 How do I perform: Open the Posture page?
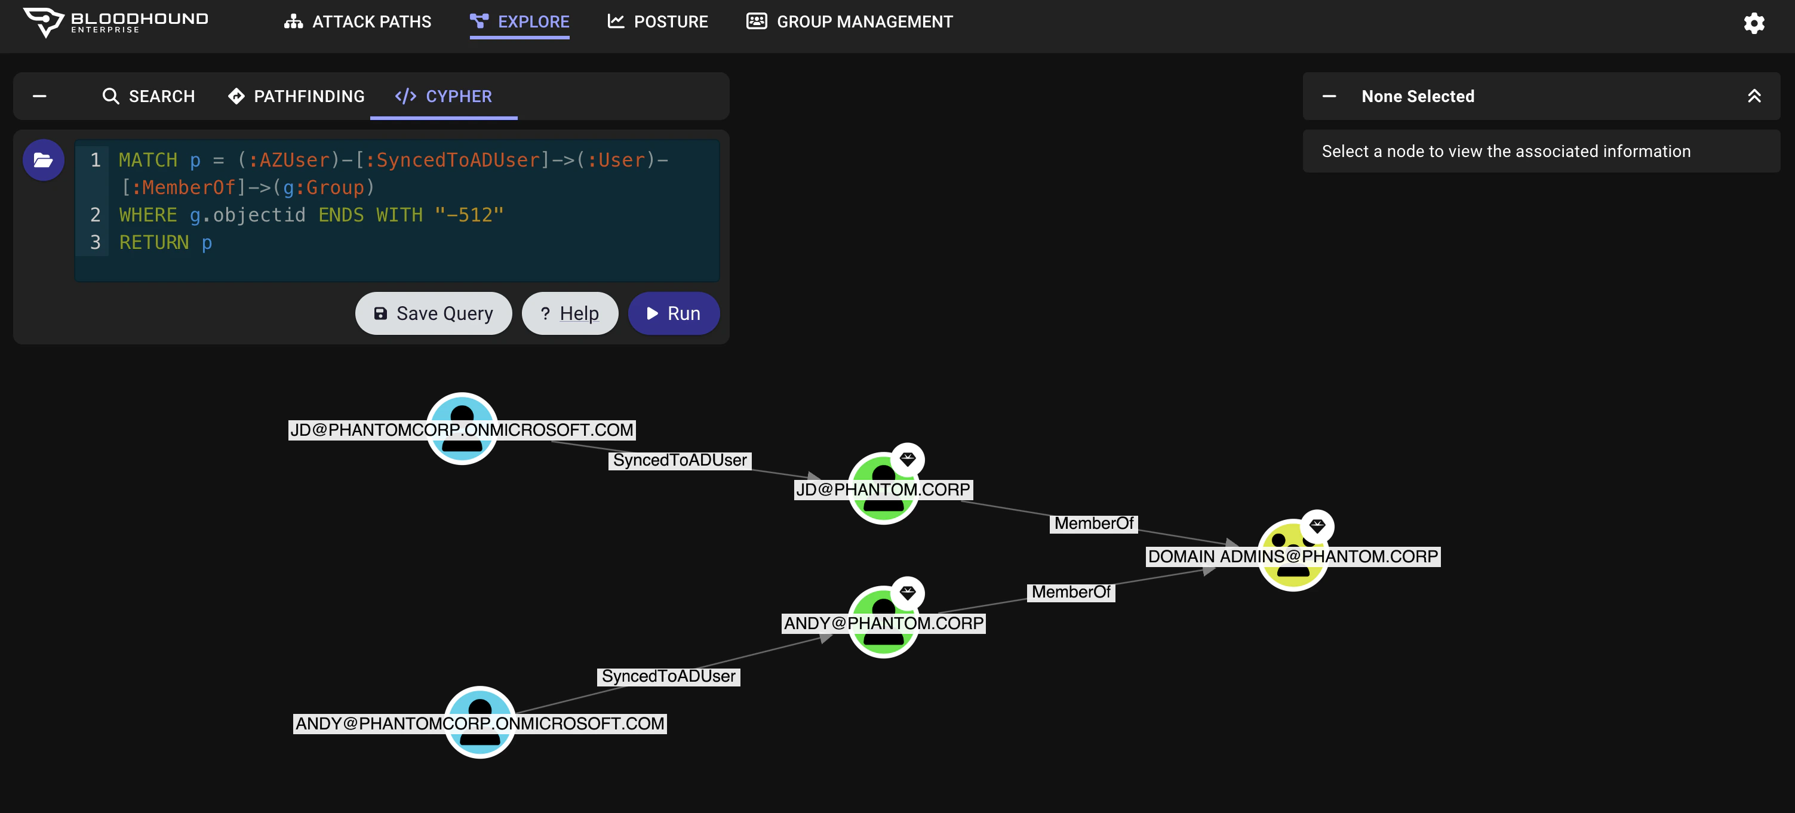click(x=657, y=21)
